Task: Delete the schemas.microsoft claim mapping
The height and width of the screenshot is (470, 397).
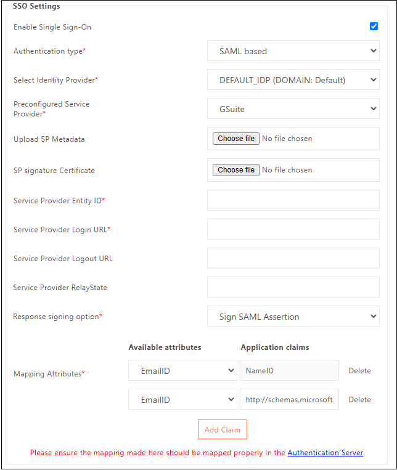Action: [359, 400]
